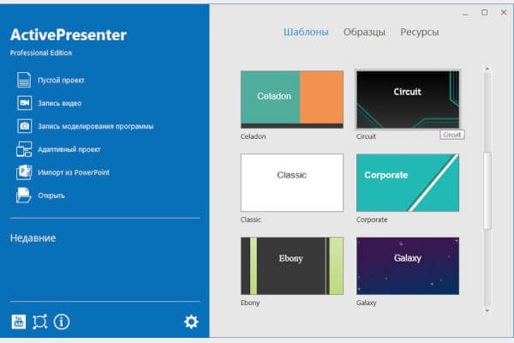Click the Ebony caption under thumbnail
The height and width of the screenshot is (343, 514).
[250, 303]
